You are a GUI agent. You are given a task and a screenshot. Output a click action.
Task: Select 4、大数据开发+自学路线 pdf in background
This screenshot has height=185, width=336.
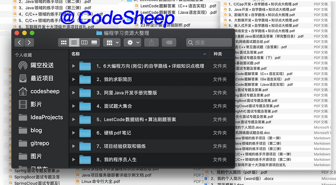263,20
